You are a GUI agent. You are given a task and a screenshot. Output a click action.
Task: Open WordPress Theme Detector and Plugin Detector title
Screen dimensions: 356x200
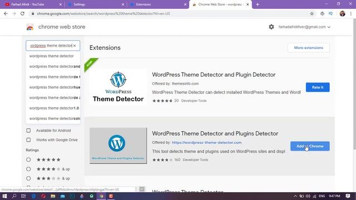coord(214,74)
